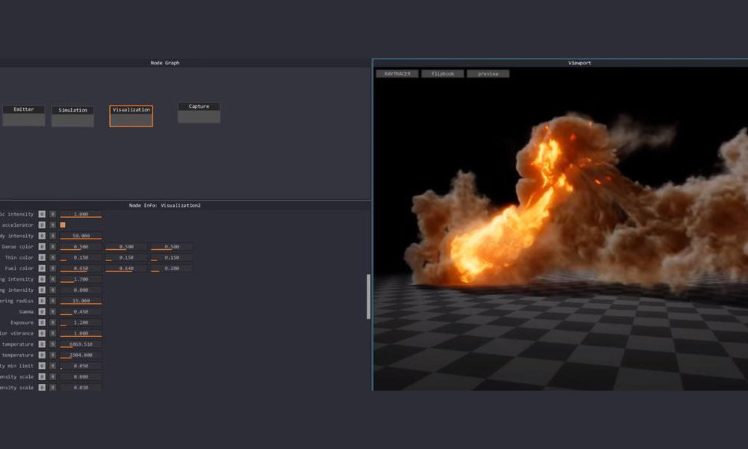Screen dimensions: 748x449
Task: Open the flipbook viewport tab
Action: point(442,74)
